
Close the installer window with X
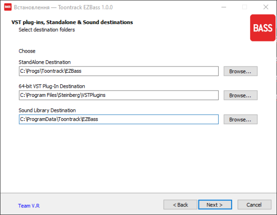pos(266,7)
